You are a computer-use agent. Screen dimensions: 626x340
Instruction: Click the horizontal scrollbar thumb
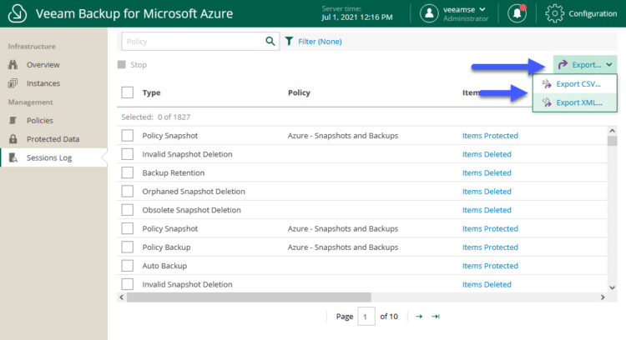[249, 297]
